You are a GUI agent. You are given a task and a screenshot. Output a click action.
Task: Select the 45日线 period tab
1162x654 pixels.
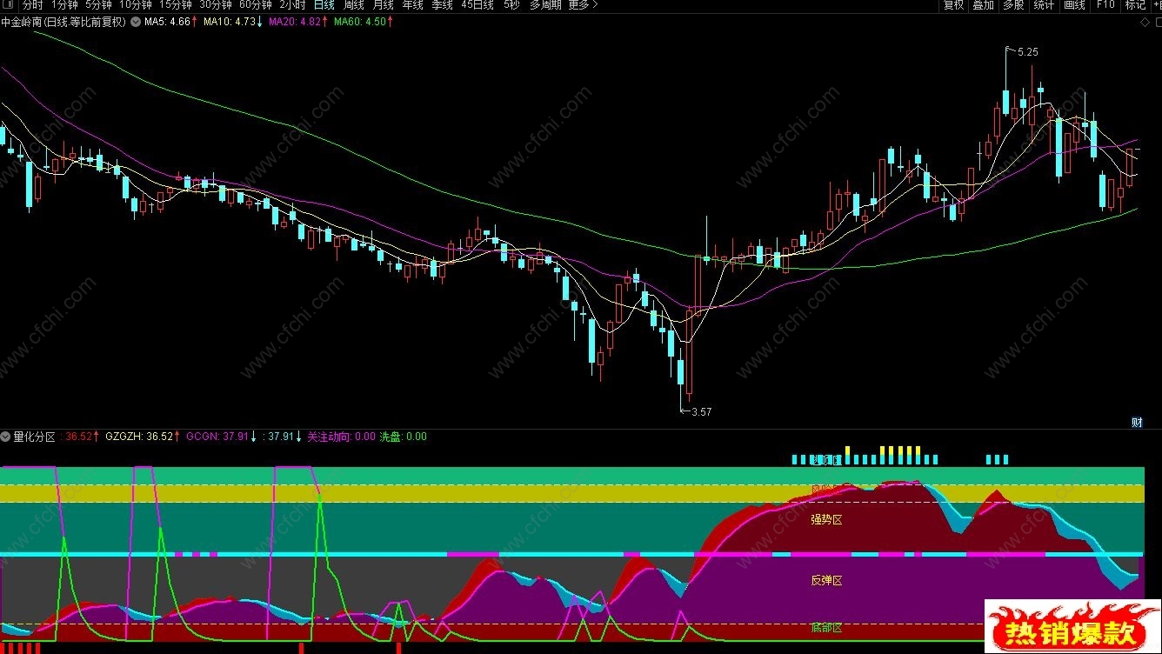[x=477, y=5]
